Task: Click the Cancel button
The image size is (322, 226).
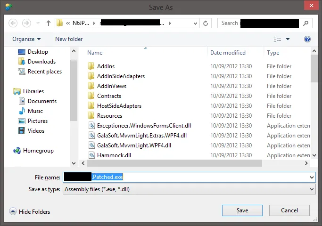Action: (x=289, y=210)
